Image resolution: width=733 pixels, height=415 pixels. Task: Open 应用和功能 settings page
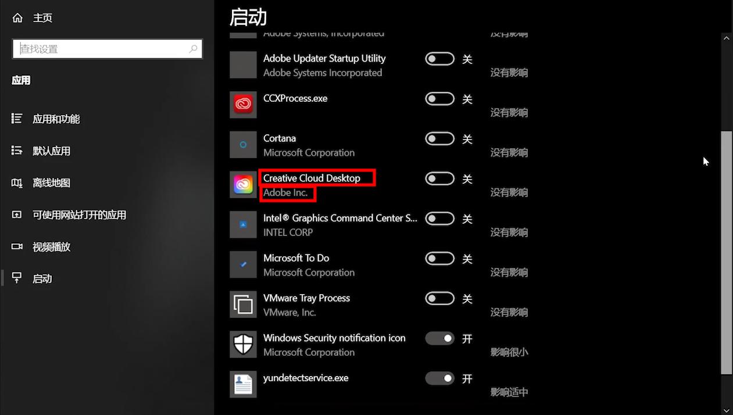pos(56,119)
